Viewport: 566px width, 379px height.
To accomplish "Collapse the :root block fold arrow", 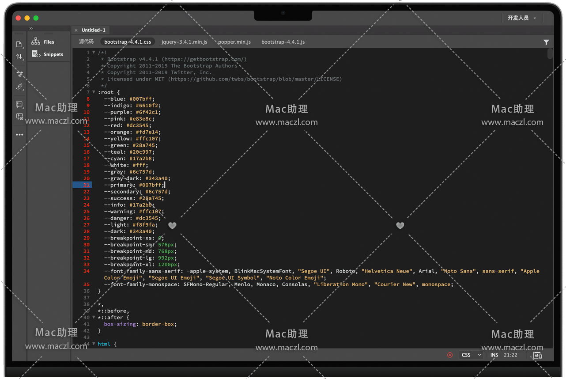I will 94,92.
